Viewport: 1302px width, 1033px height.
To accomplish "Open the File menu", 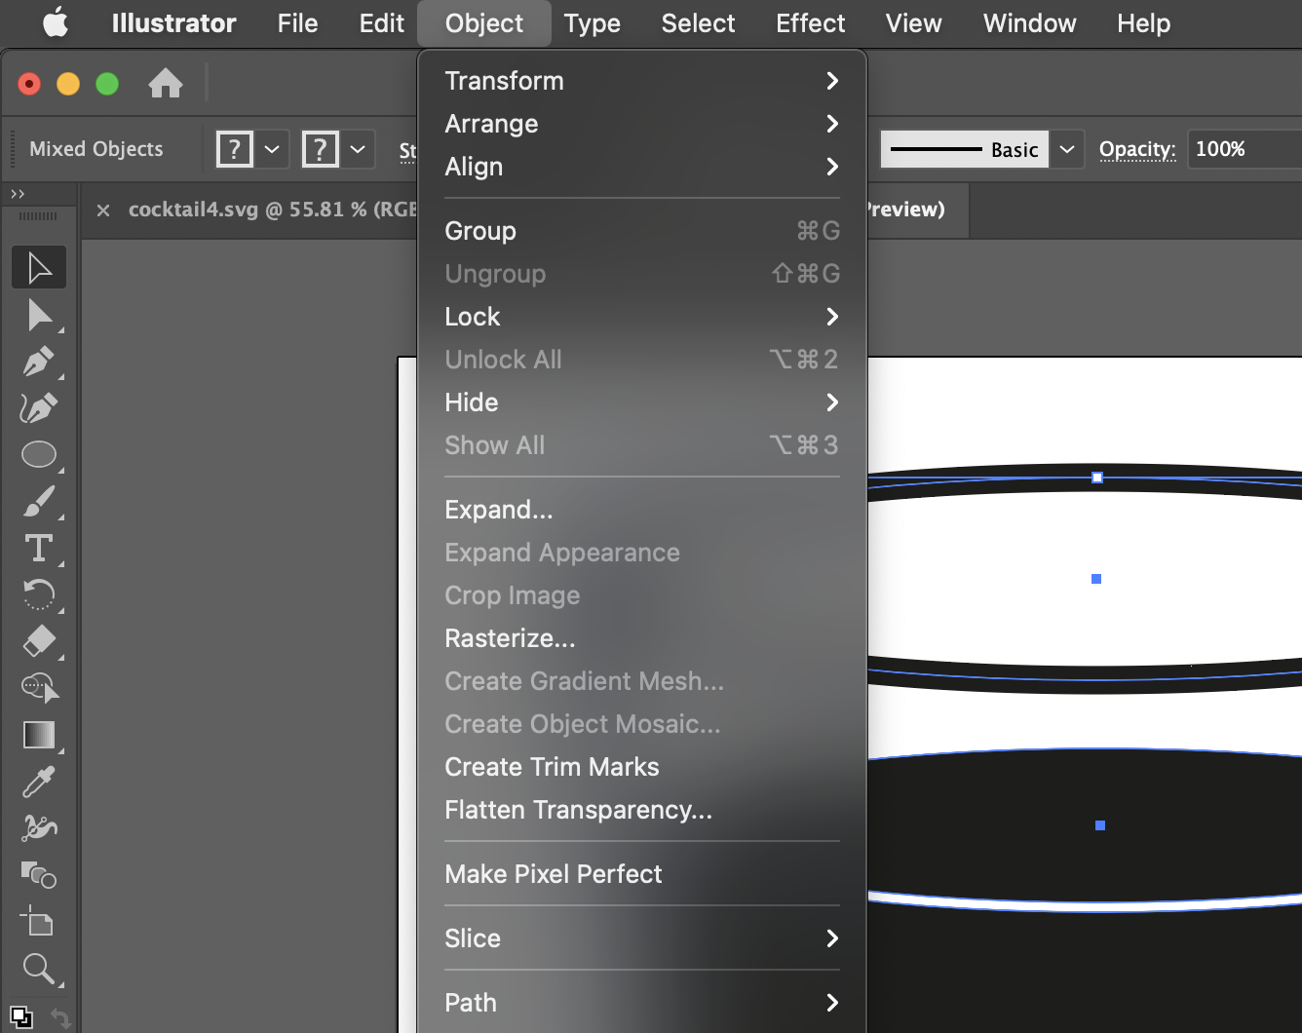I will 297,22.
